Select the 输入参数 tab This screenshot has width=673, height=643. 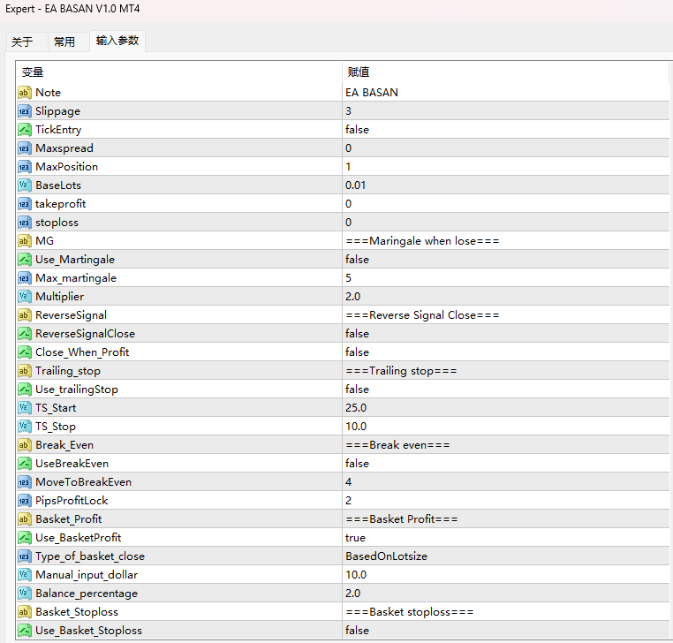pos(117,41)
